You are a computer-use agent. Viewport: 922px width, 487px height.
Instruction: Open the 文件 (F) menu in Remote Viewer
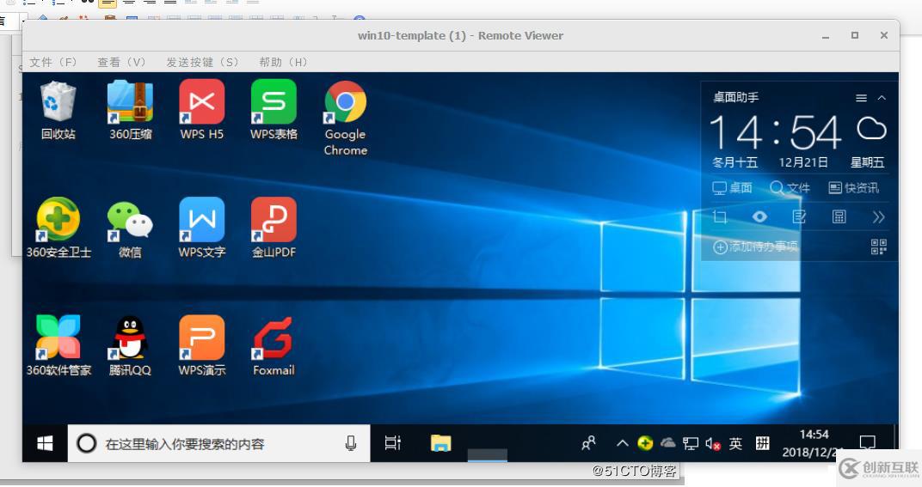tap(53, 62)
